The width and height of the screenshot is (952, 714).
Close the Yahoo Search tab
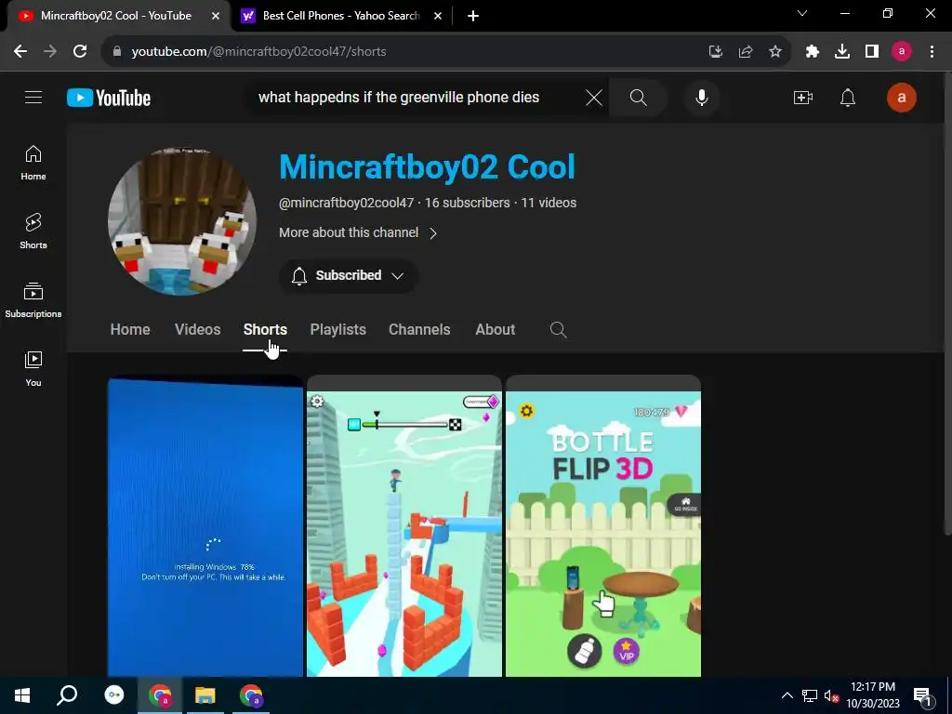(x=438, y=16)
